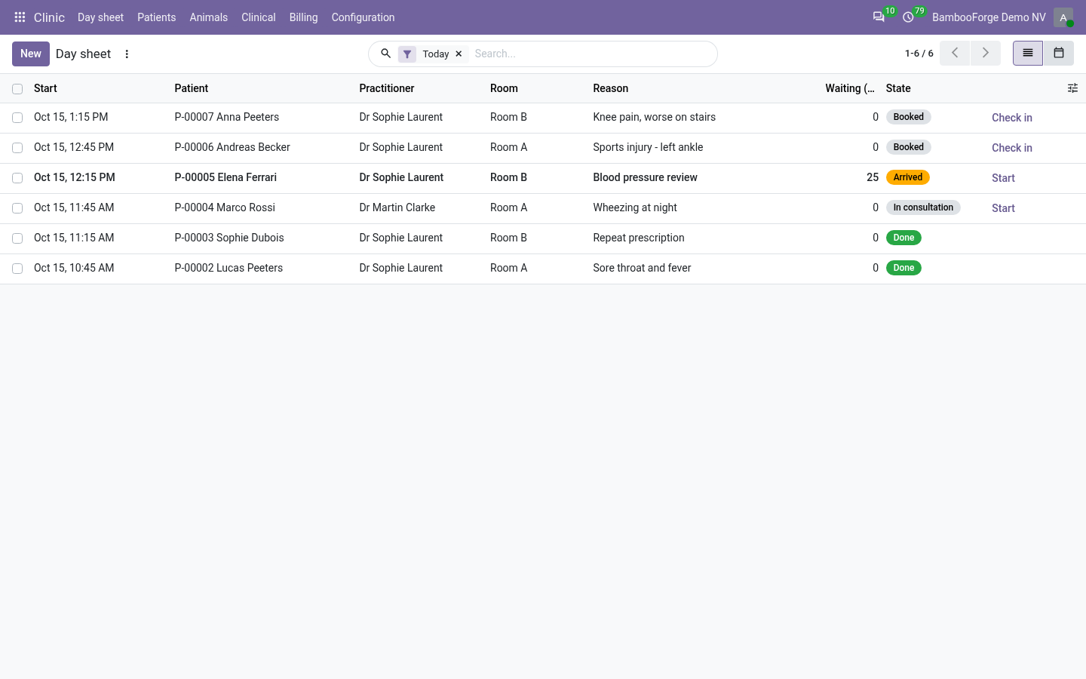Sort by Patient column header
1086x679 pixels.
[191, 88]
